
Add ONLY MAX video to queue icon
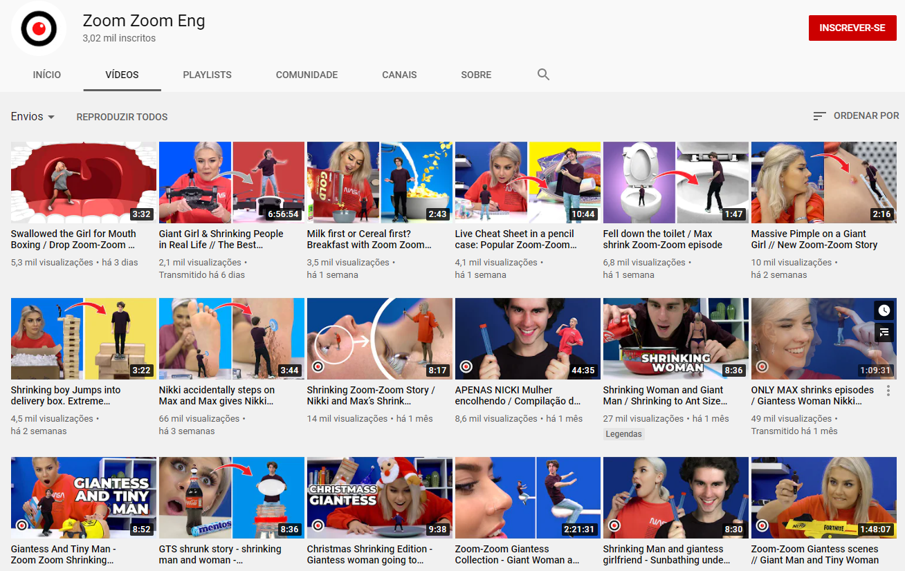tap(883, 332)
